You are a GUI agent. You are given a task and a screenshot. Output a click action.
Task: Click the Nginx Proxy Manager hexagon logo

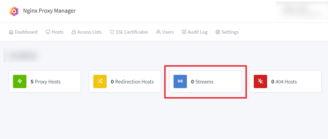point(14,11)
